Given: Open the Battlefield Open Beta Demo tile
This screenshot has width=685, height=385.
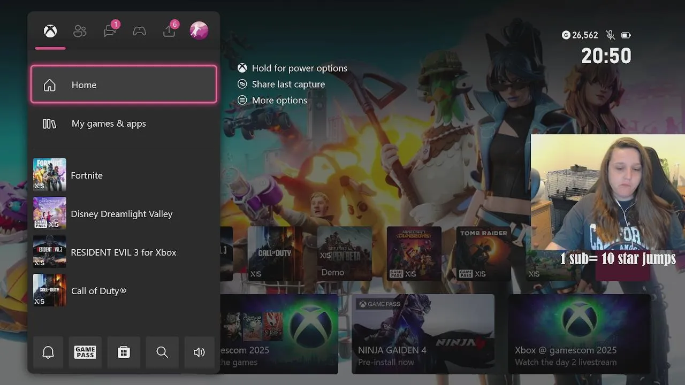Looking at the screenshot, I should point(345,253).
